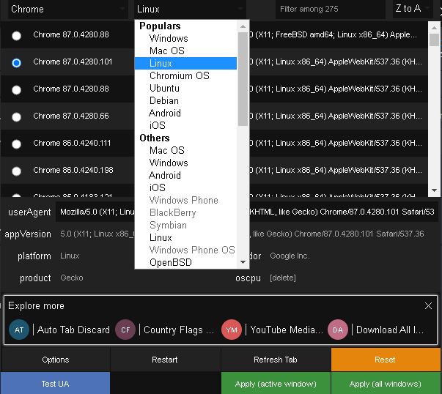Click the Refresh Tab button
Screen dimensions: 442x394
pyautogui.click(x=276, y=360)
